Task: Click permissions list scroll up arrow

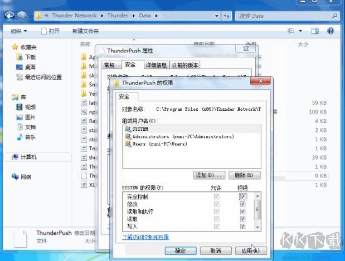Action: 257,196
